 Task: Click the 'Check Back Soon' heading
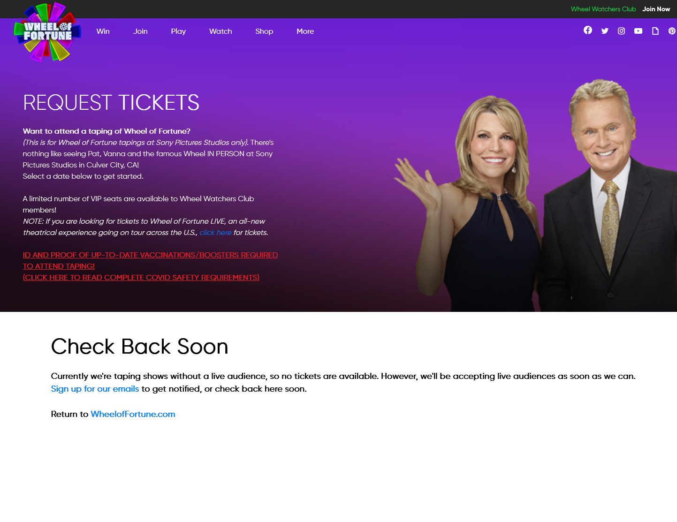coord(139,347)
